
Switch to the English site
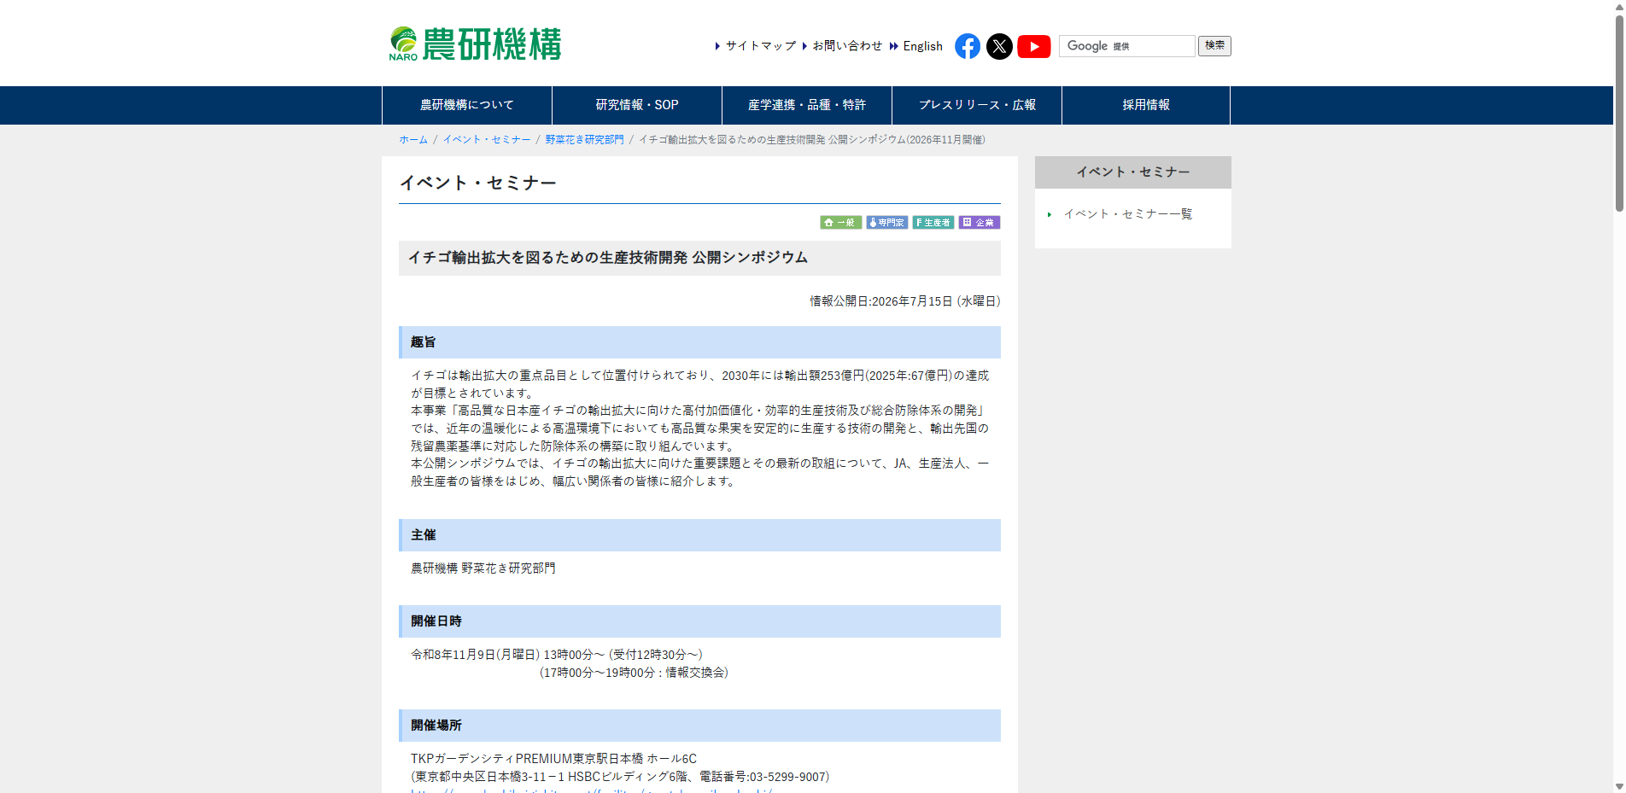(922, 46)
